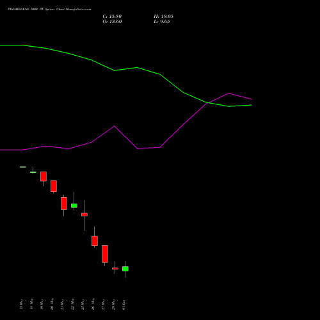
Task: Select the 20 May date label
Action: [x=52, y=304]
